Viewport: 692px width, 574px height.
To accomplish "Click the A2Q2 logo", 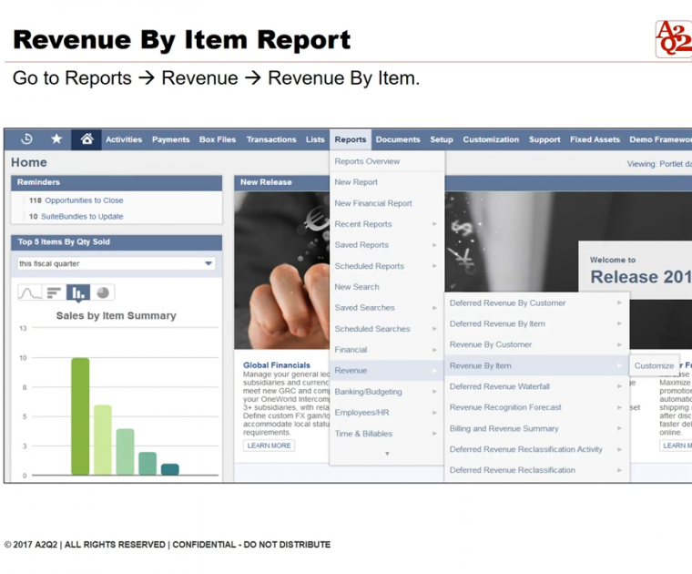I will click(673, 39).
